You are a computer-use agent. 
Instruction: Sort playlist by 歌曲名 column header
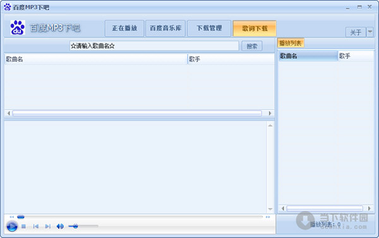pyautogui.click(x=308, y=56)
